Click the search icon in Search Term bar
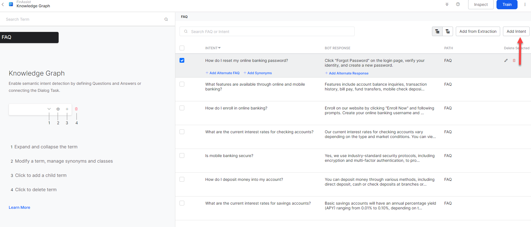Image resolution: width=531 pixels, height=227 pixels. tap(166, 19)
